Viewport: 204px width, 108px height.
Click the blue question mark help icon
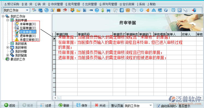(97, 10)
